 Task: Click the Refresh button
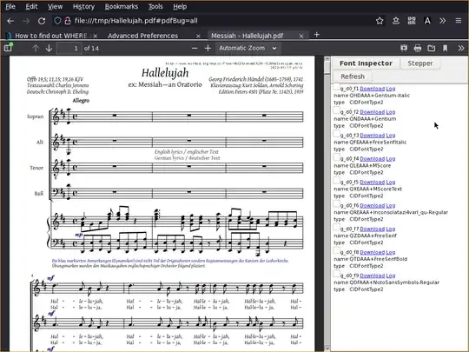353,76
